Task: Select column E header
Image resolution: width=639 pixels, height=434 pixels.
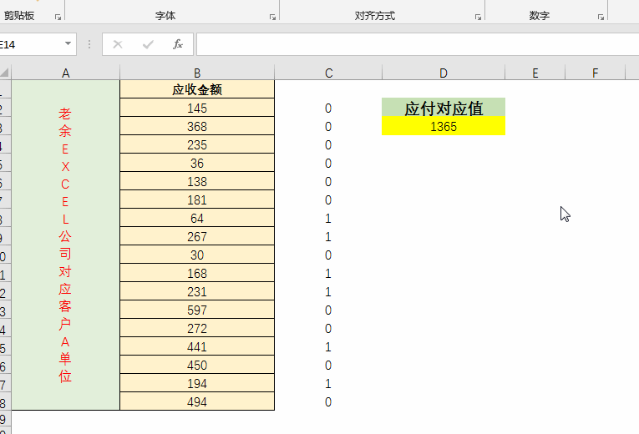Action: [535, 73]
